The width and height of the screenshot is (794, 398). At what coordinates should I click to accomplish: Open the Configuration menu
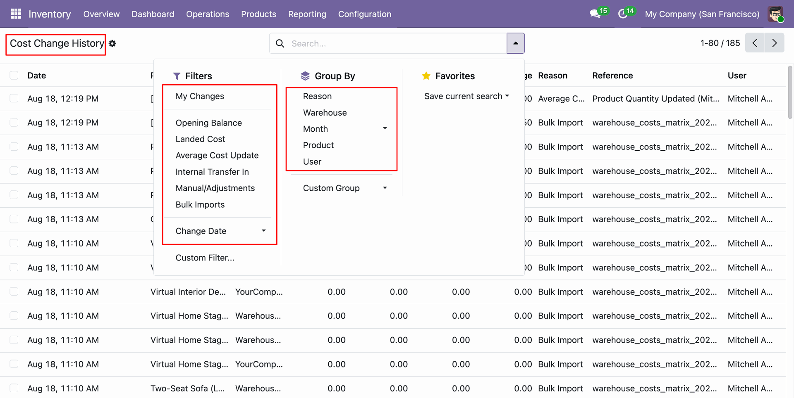[x=365, y=14]
